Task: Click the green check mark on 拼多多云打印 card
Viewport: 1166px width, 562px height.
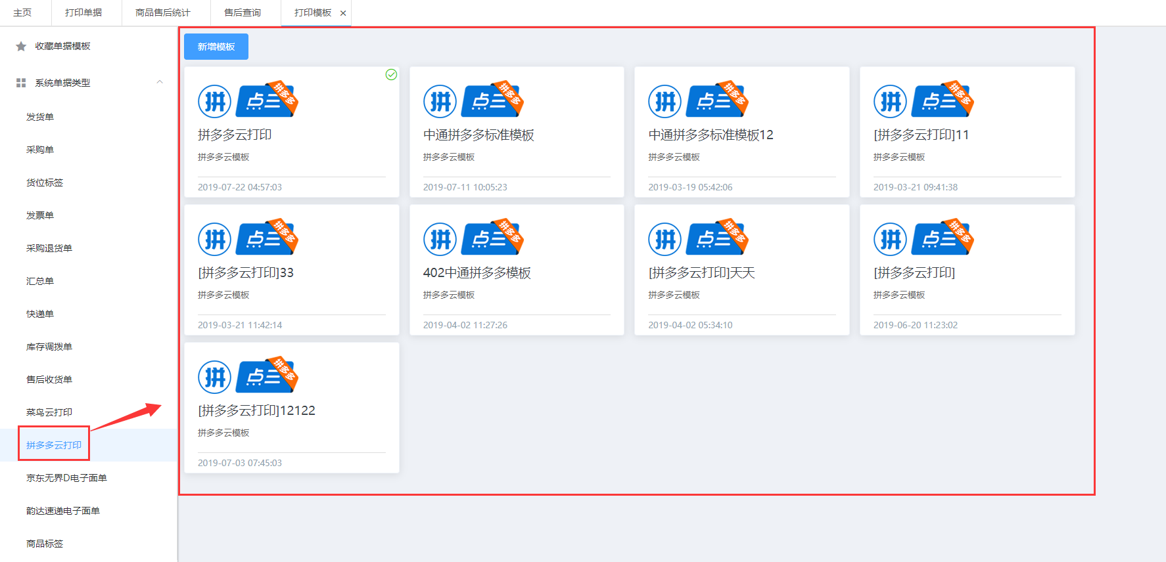Action: (x=391, y=75)
